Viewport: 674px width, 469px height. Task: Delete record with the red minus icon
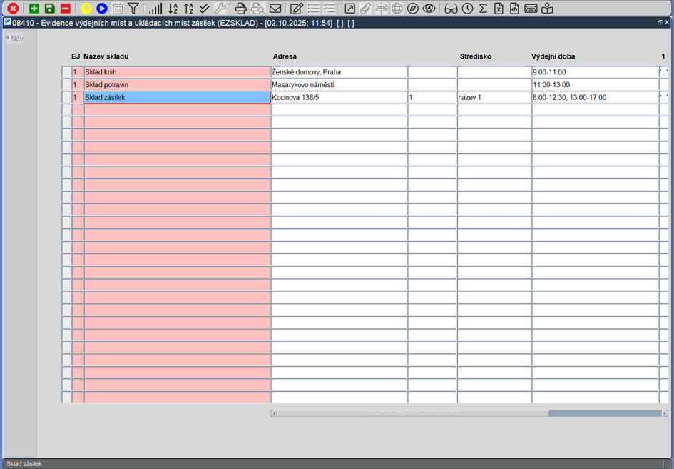tap(66, 8)
